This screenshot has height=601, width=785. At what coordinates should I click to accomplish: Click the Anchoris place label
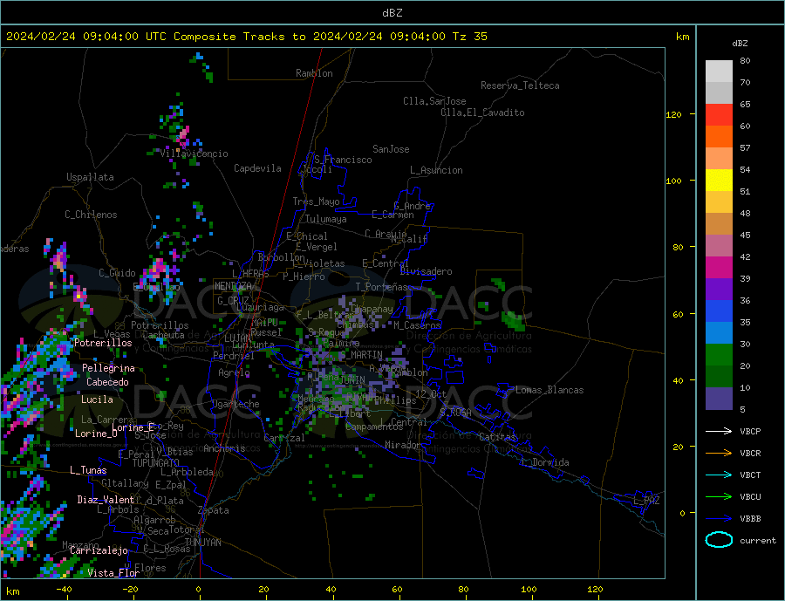(224, 448)
